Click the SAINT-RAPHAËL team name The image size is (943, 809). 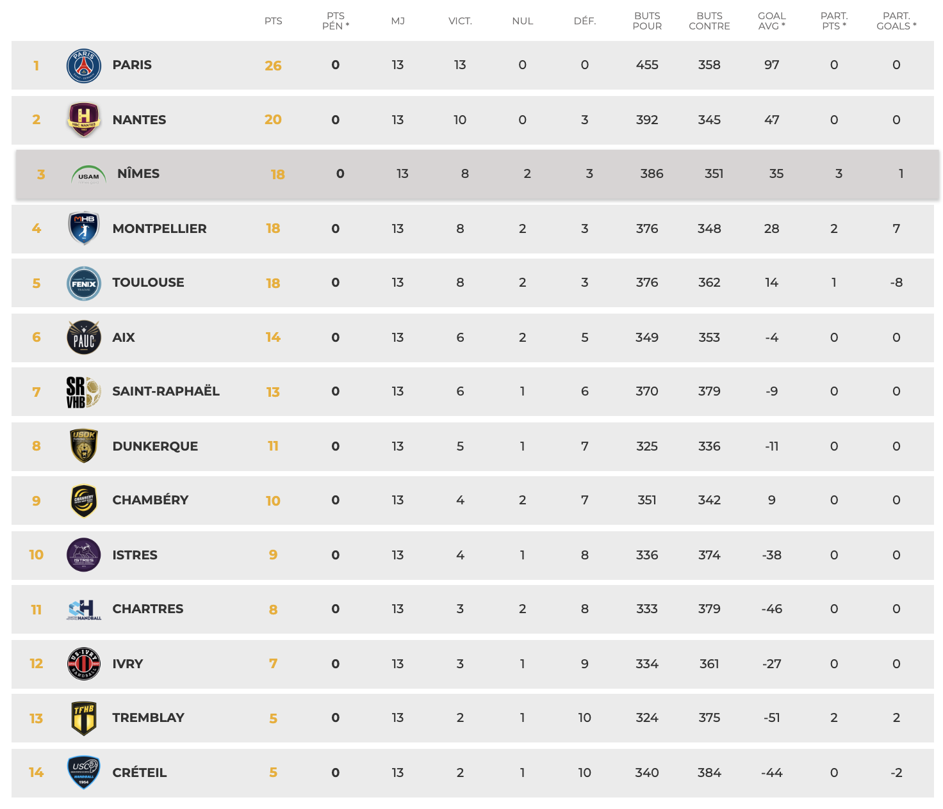166,391
